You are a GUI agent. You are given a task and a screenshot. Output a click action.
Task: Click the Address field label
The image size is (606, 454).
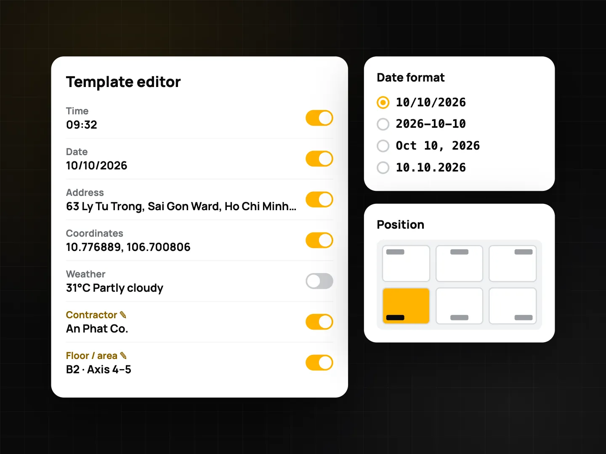click(85, 193)
